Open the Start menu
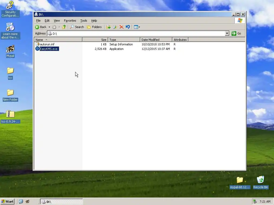Image resolution: width=274 pixels, height=205 pixels. click(x=7, y=202)
